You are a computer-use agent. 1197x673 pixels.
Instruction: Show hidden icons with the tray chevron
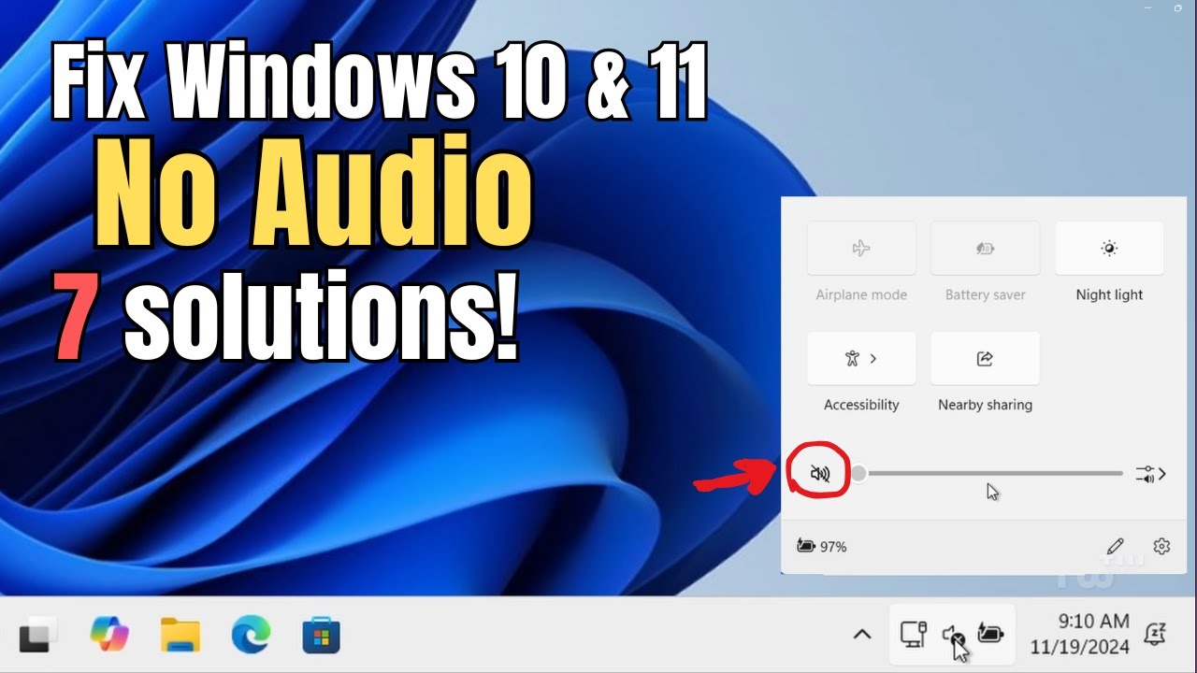[x=862, y=635]
